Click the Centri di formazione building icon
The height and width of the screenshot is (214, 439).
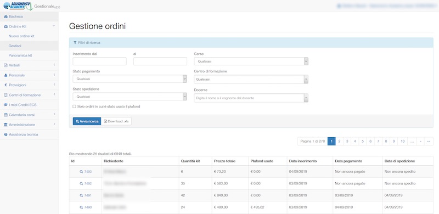click(6, 95)
